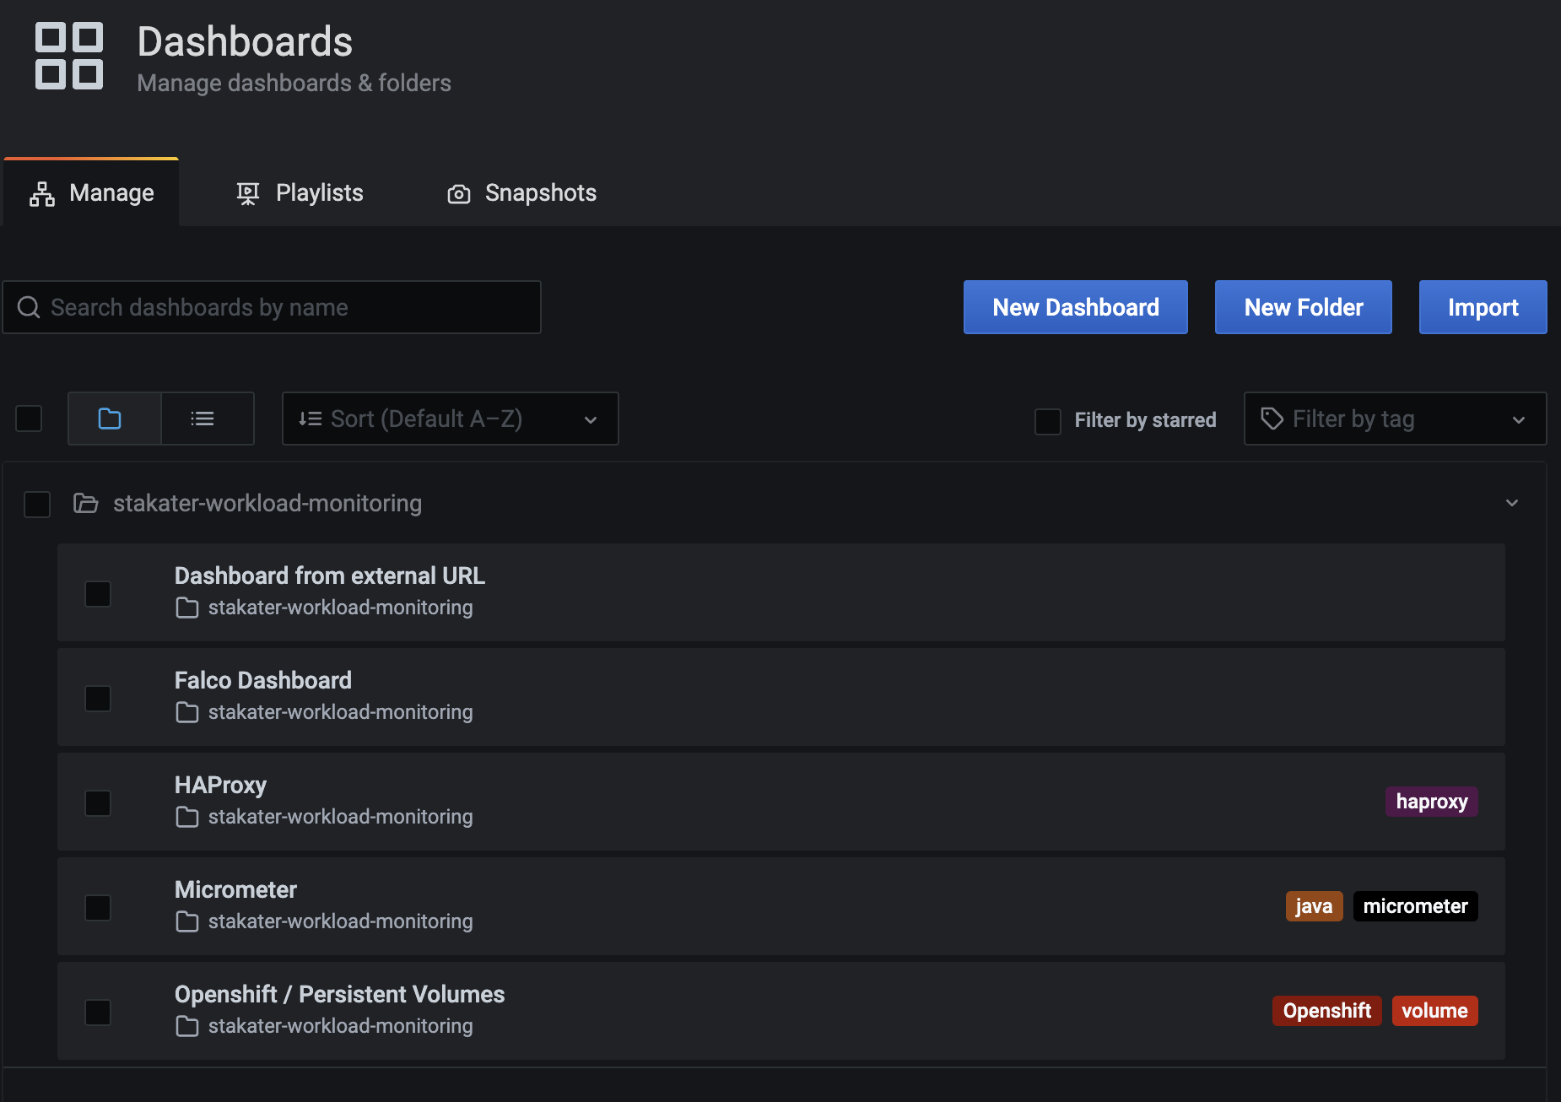Open the Playlists tab

[300, 193]
